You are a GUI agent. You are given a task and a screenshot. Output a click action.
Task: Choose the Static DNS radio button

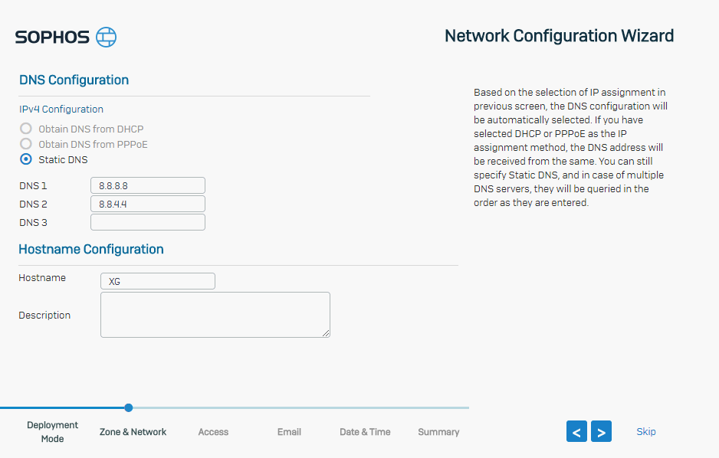tap(26, 159)
